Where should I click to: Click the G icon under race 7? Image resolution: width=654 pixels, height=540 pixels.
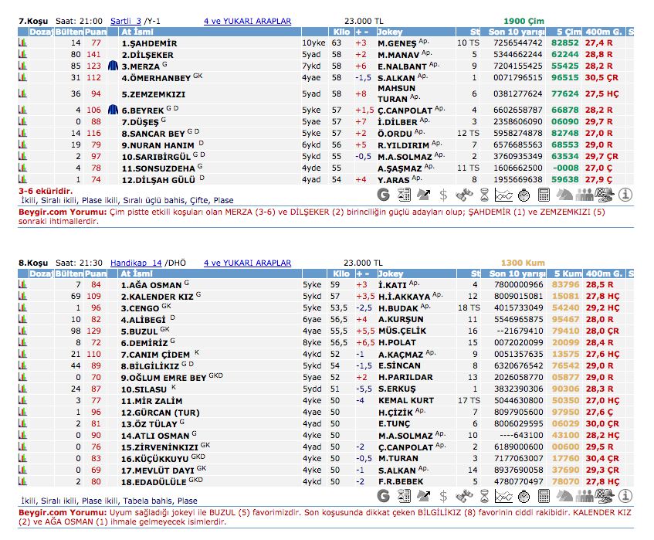click(x=384, y=195)
